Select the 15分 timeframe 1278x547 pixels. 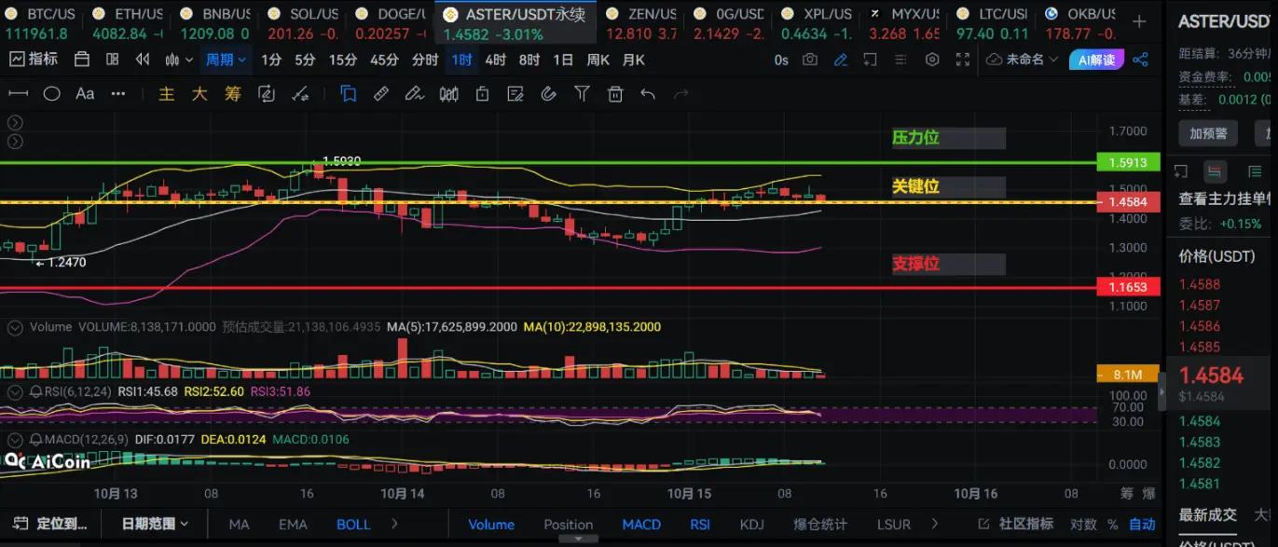click(x=342, y=60)
